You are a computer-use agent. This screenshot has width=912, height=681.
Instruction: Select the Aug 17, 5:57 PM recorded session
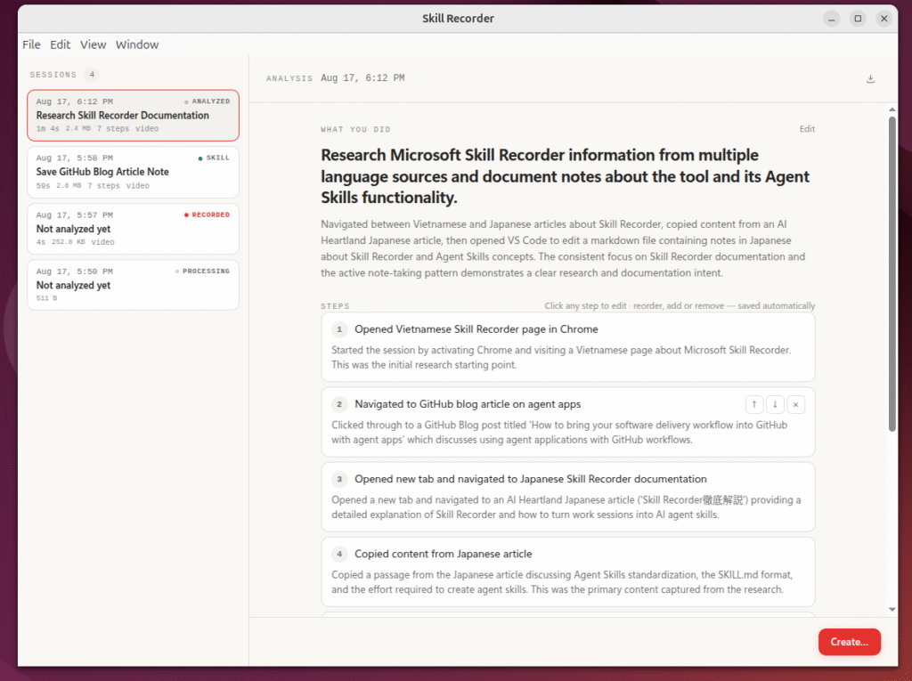point(134,228)
